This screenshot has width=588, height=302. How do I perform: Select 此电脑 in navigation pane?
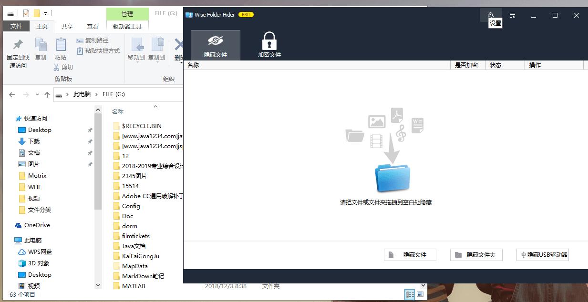(x=33, y=240)
